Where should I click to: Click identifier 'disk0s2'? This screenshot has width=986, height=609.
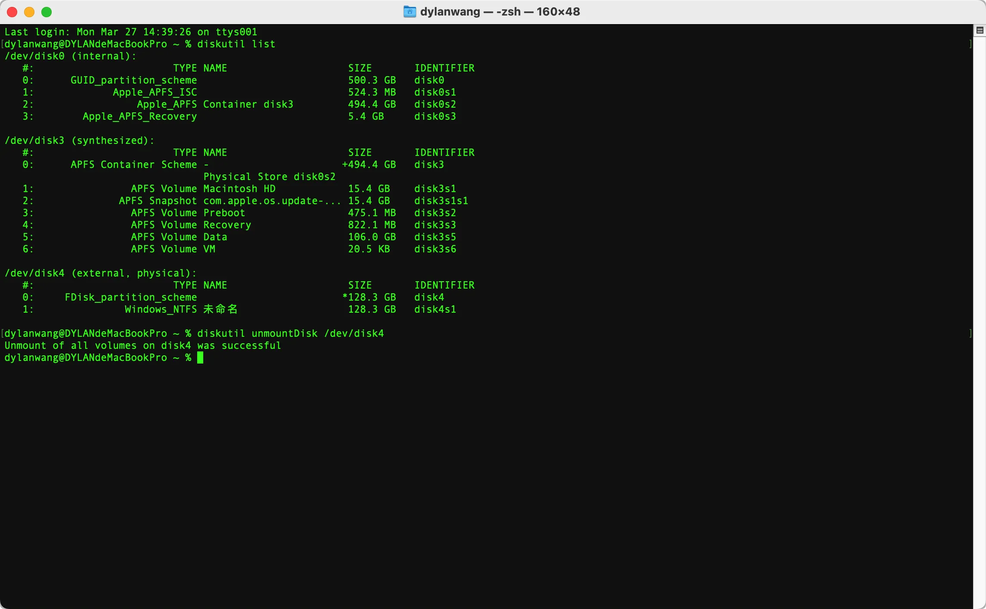[435, 104]
